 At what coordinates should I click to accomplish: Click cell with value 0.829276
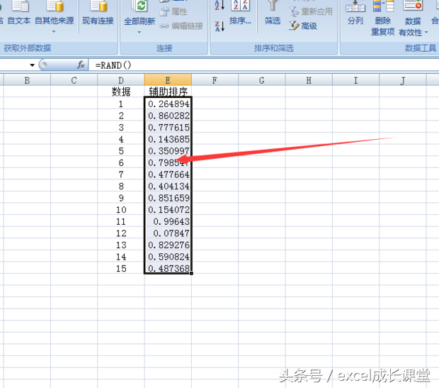pyautogui.click(x=168, y=245)
